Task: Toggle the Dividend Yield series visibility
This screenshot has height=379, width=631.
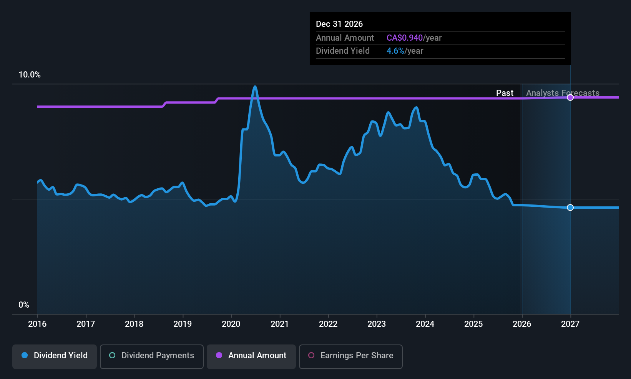Action: [54, 356]
